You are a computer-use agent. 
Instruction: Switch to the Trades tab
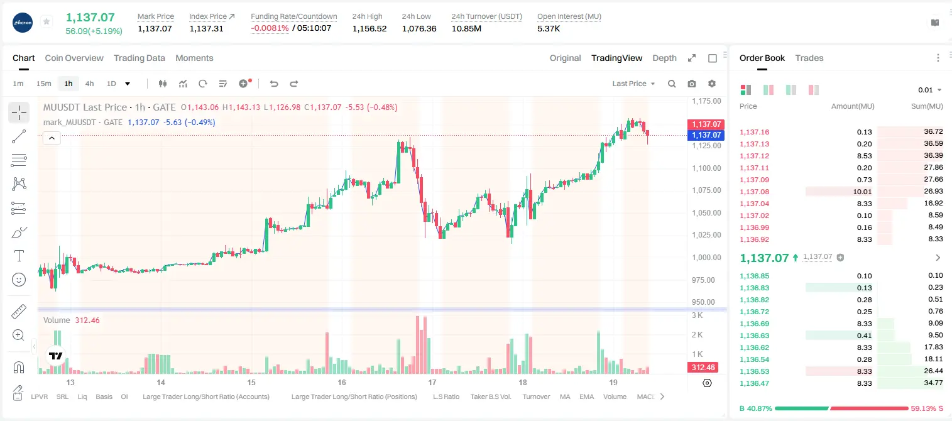(809, 58)
